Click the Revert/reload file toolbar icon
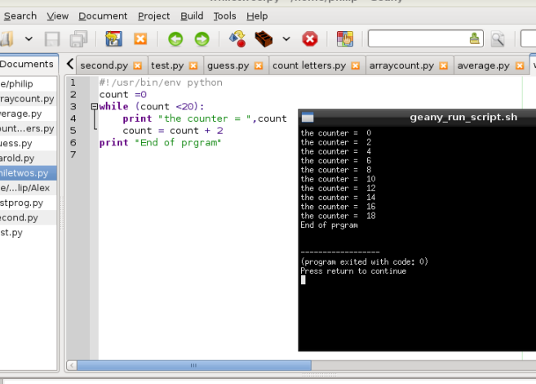The image size is (536, 384). click(x=114, y=38)
